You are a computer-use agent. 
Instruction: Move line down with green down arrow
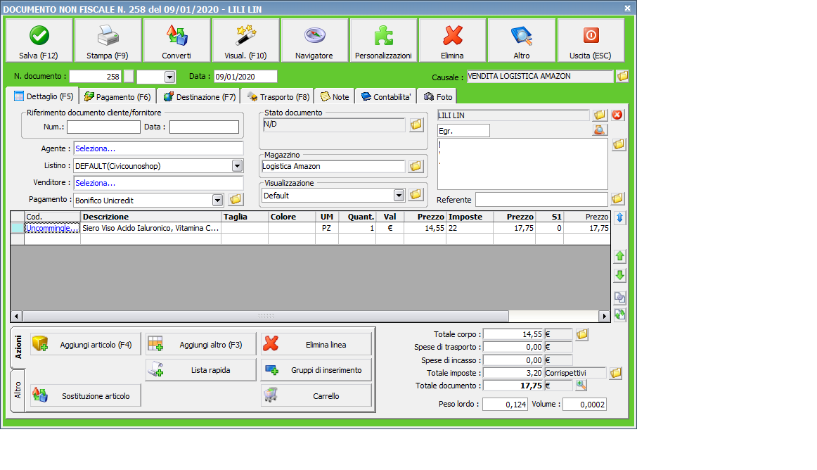click(x=619, y=275)
